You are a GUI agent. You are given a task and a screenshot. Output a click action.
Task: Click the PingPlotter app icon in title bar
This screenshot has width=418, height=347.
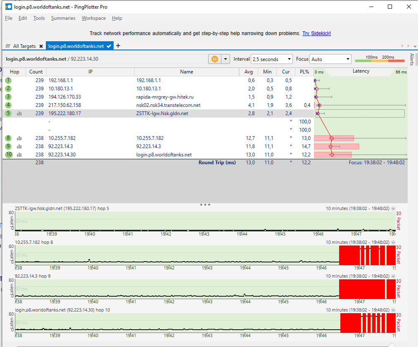(x=8, y=7)
